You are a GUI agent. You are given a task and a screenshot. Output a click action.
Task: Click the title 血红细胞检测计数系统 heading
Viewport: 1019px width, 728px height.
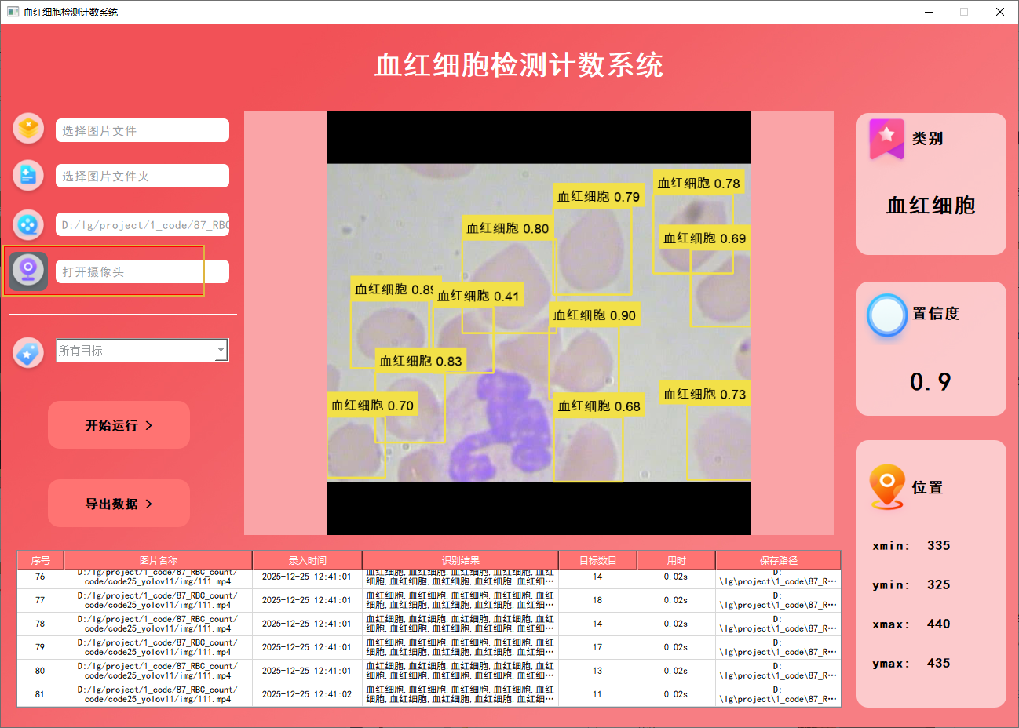pyautogui.click(x=519, y=65)
